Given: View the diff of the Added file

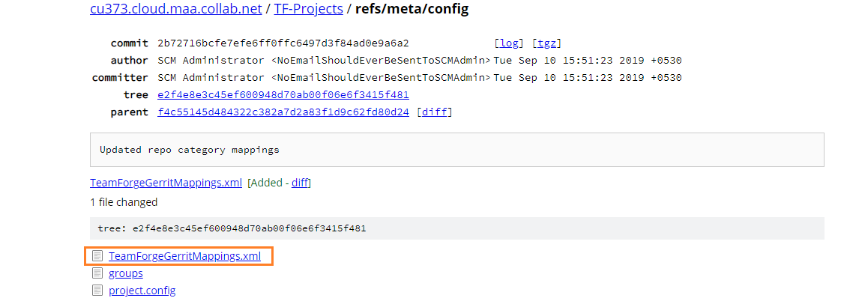Looking at the screenshot, I should [300, 183].
